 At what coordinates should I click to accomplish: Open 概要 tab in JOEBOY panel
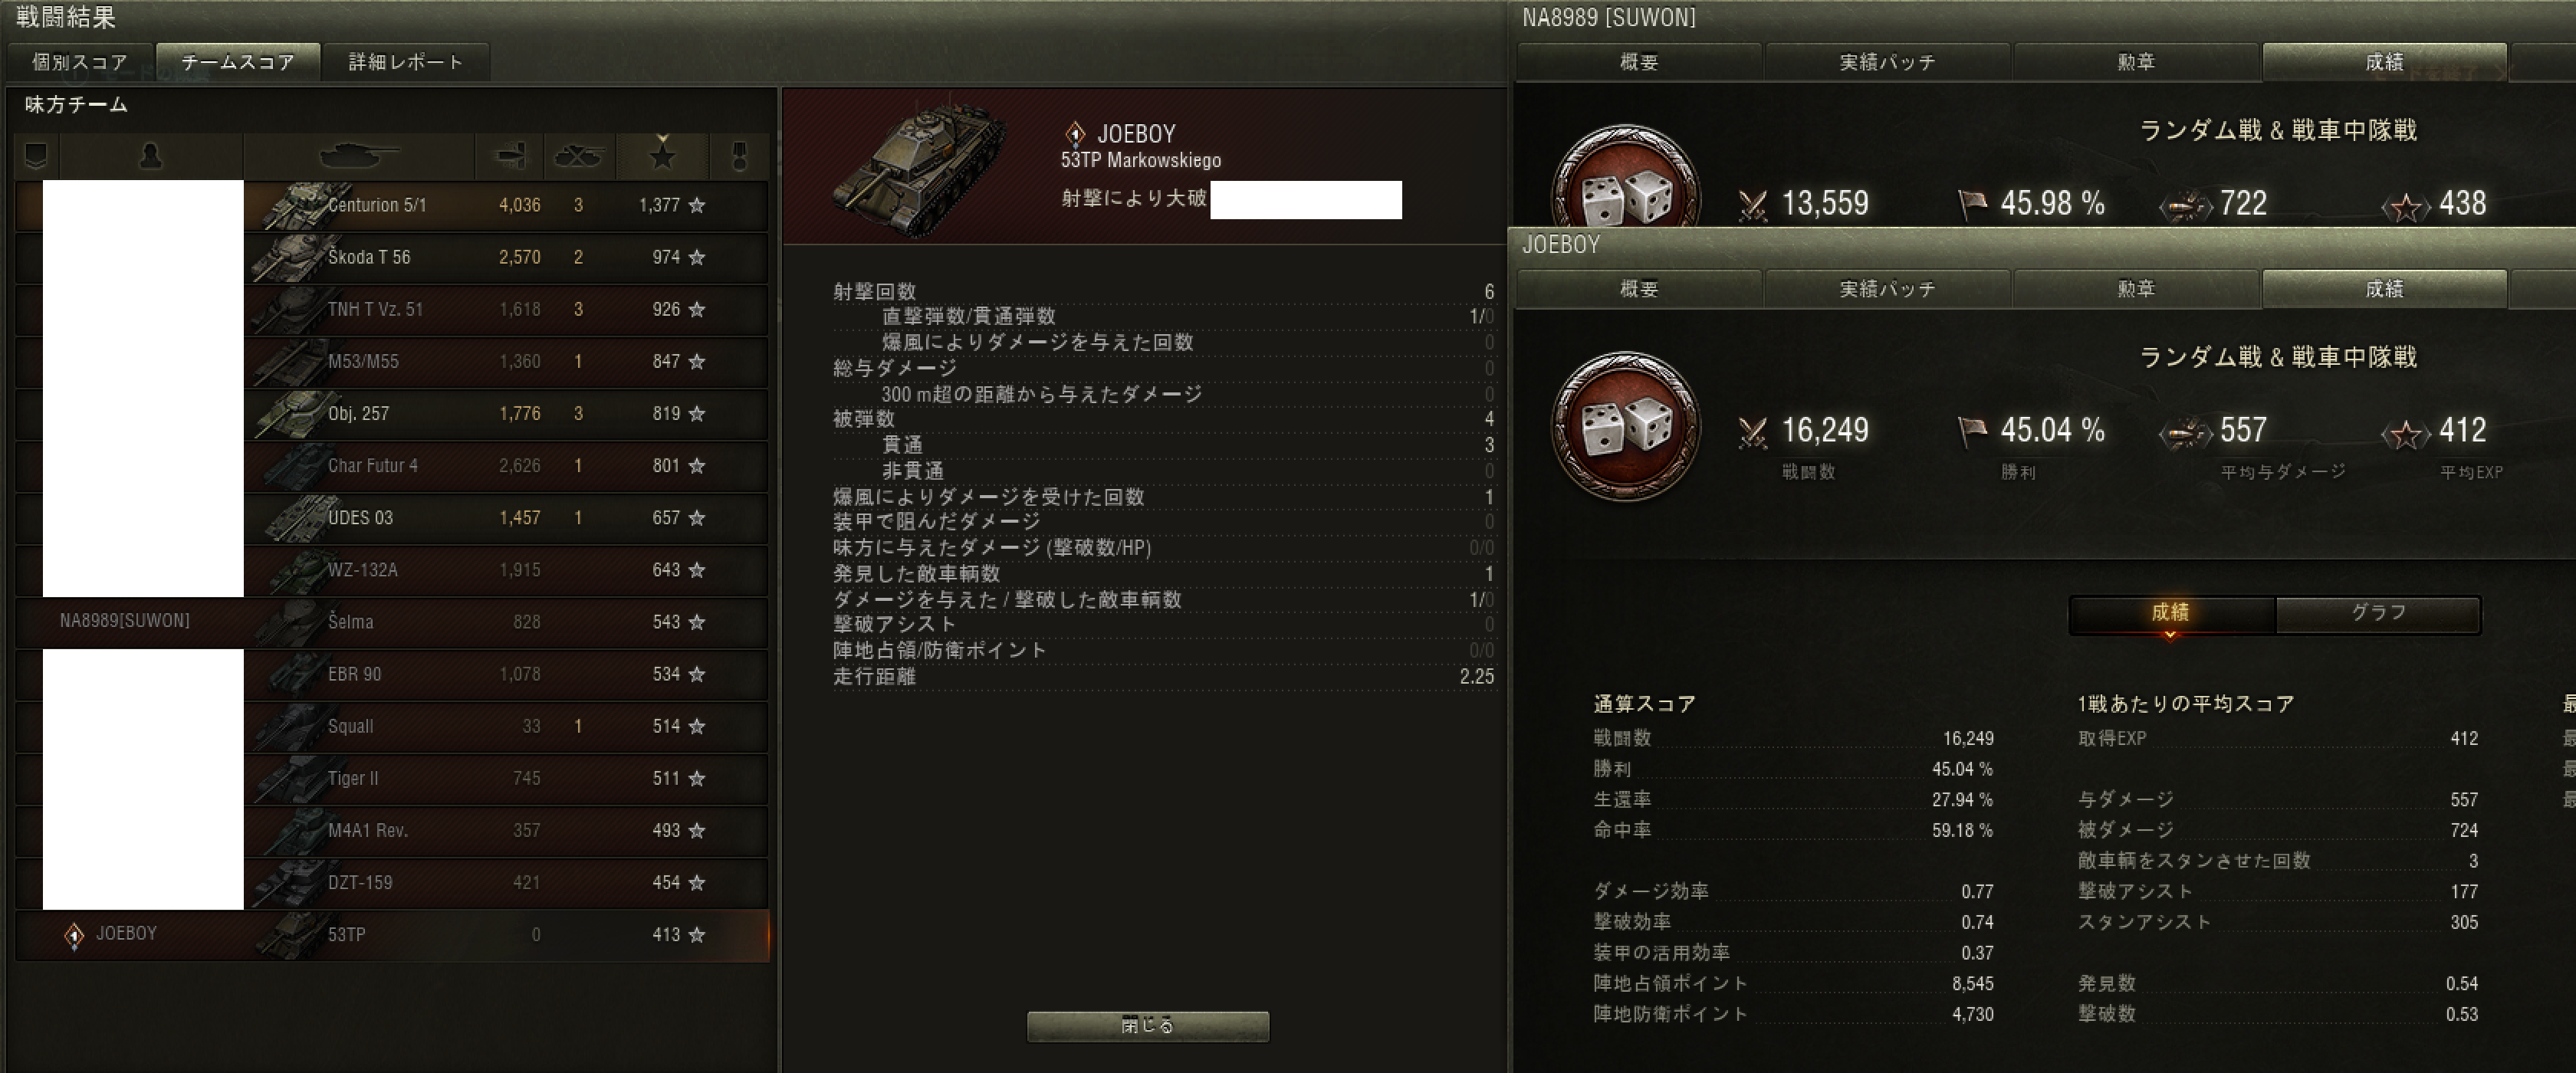1640,289
